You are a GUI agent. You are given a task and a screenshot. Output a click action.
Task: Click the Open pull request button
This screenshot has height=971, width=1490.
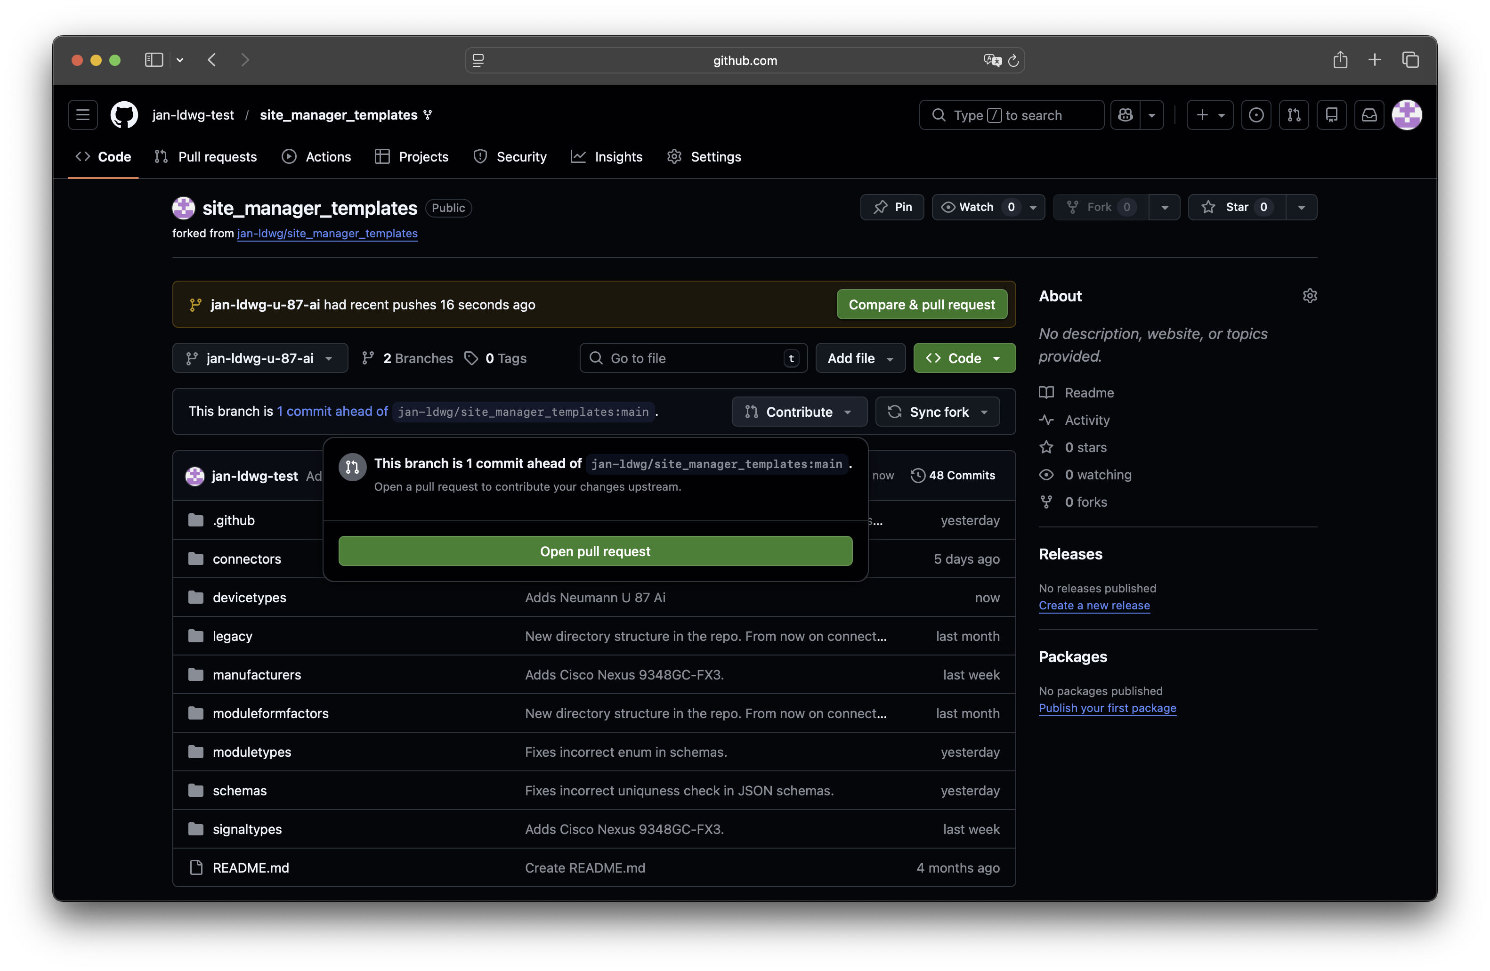595,551
